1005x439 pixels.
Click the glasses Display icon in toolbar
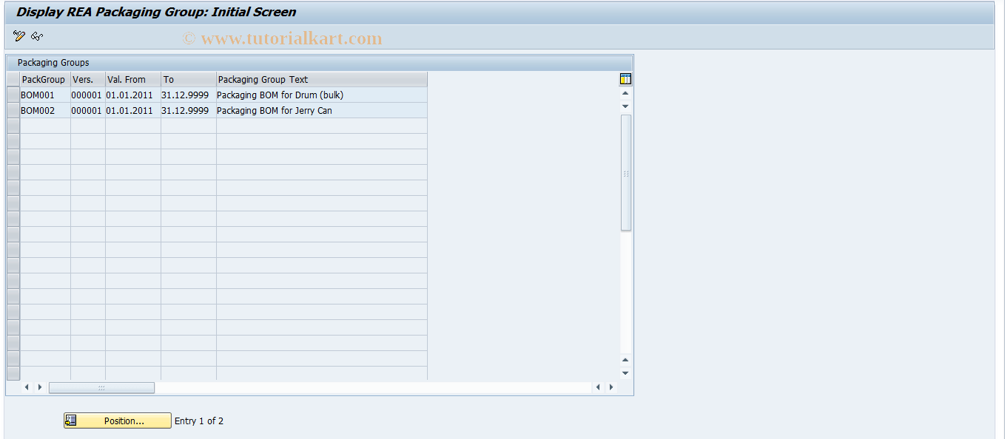pyautogui.click(x=36, y=35)
